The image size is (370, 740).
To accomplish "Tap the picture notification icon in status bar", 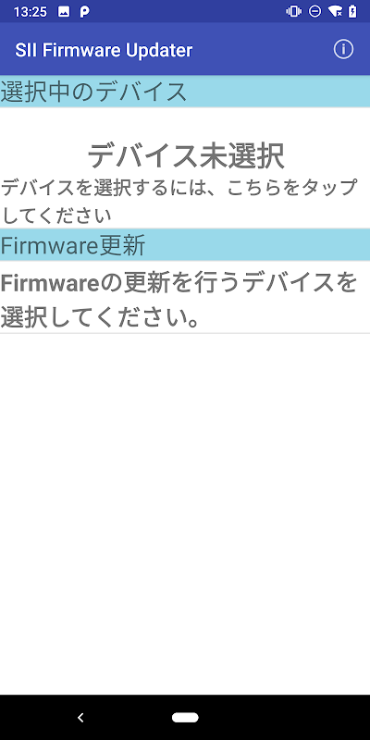I will 63,12.
